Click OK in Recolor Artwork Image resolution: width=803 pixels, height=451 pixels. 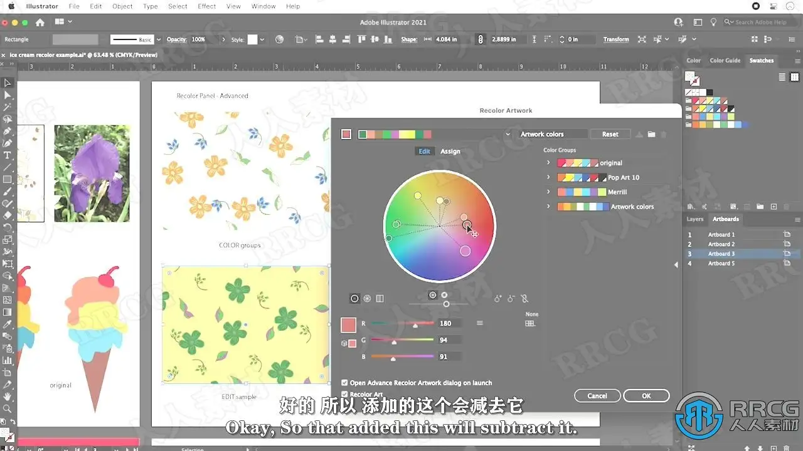point(646,396)
